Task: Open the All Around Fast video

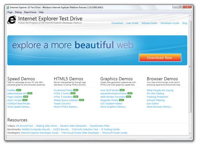Action: pos(24,126)
